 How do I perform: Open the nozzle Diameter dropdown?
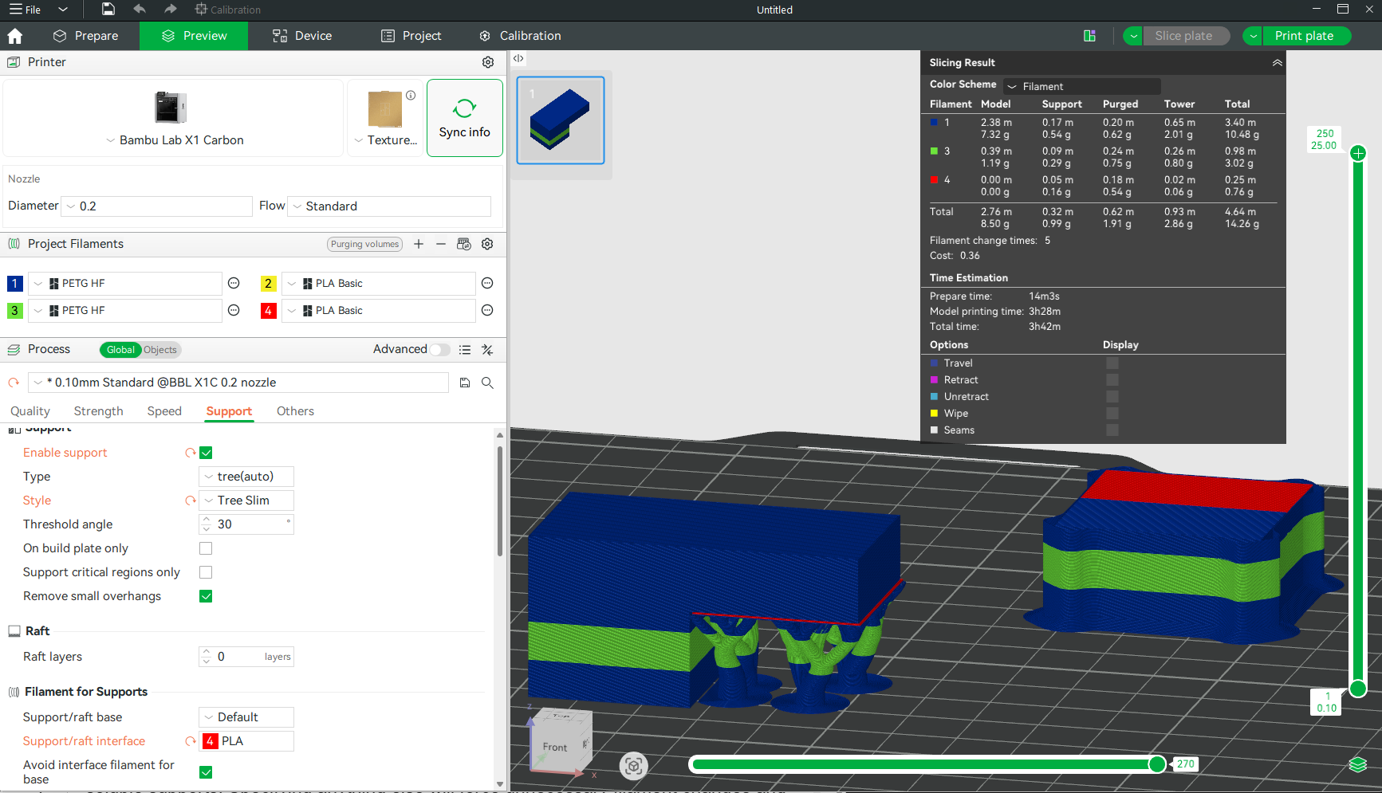pos(157,206)
